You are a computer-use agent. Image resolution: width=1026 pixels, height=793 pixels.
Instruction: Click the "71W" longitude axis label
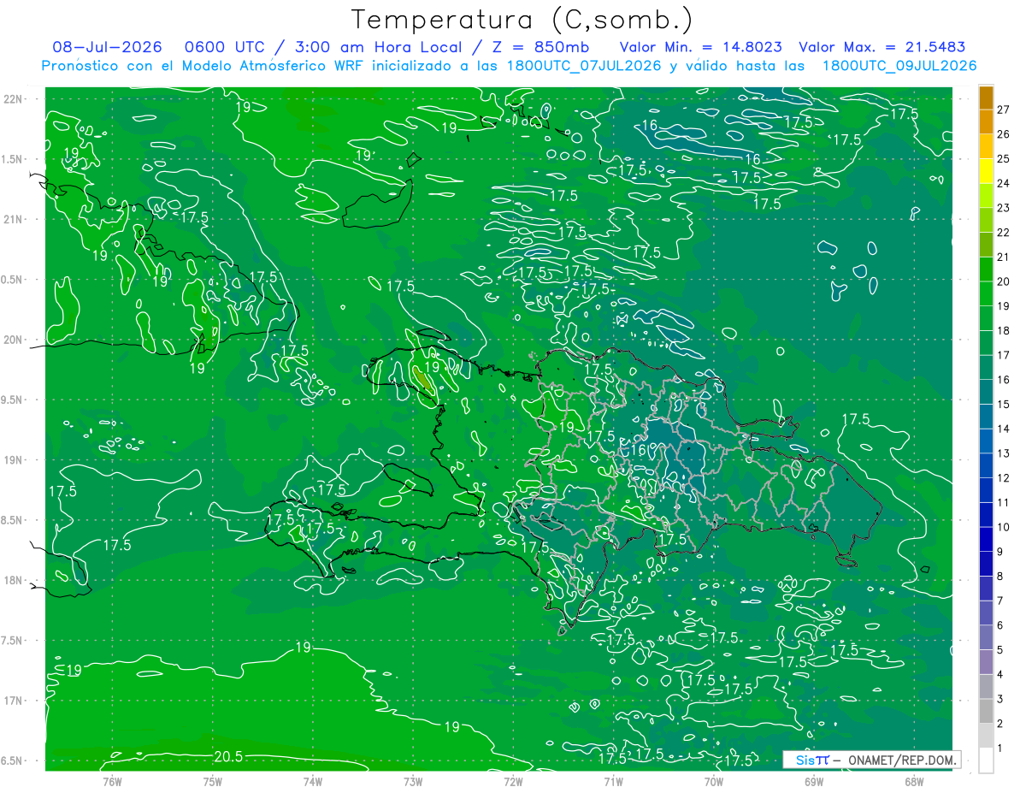point(613,782)
